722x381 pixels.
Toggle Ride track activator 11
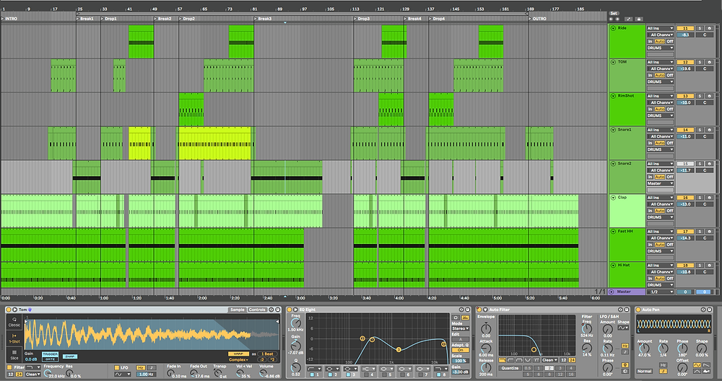pos(685,29)
